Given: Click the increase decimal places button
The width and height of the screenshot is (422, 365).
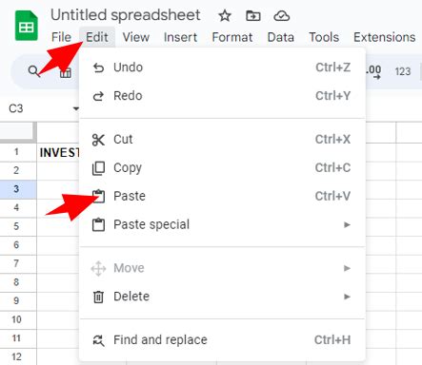Looking at the screenshot, I should (373, 71).
